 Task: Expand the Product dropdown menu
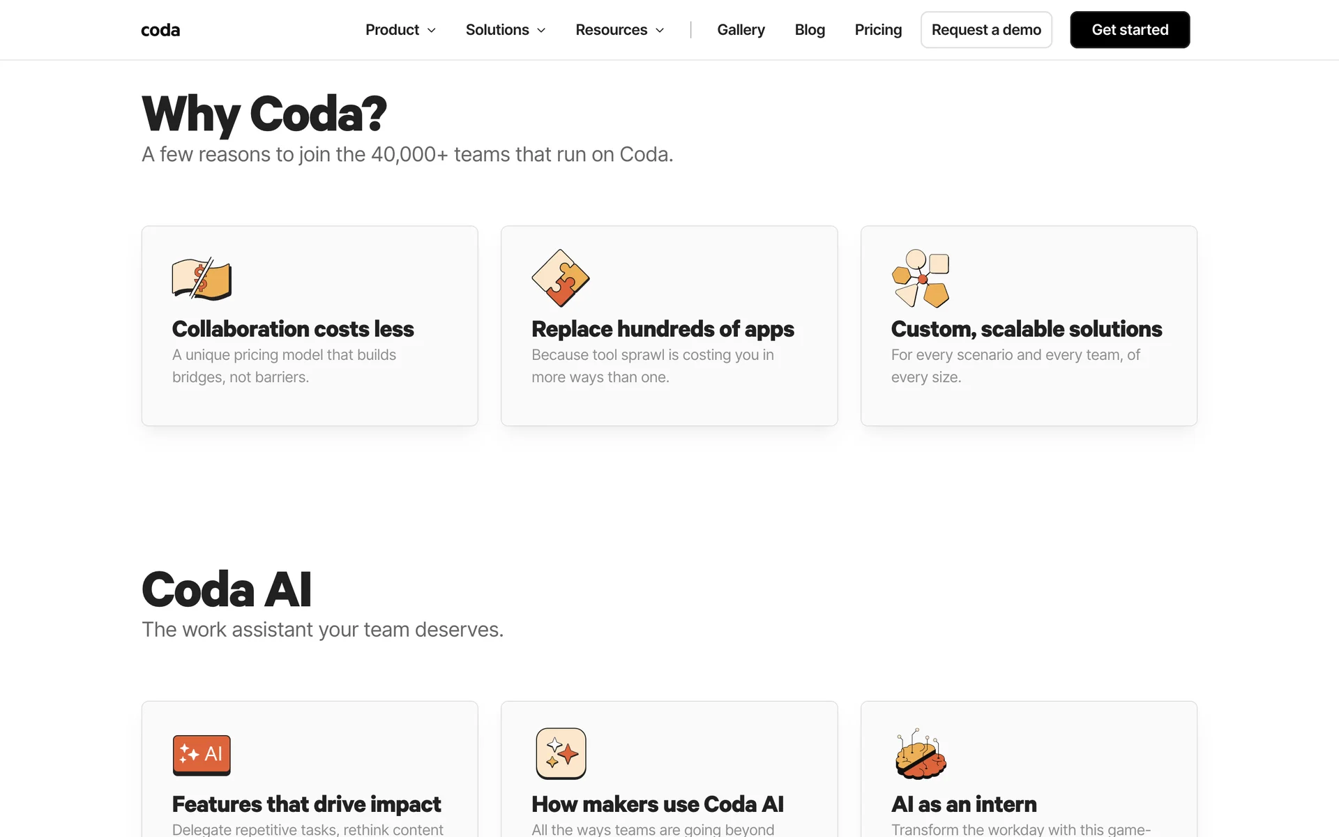400,30
